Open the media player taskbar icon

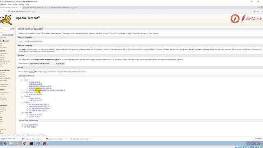coord(18,143)
